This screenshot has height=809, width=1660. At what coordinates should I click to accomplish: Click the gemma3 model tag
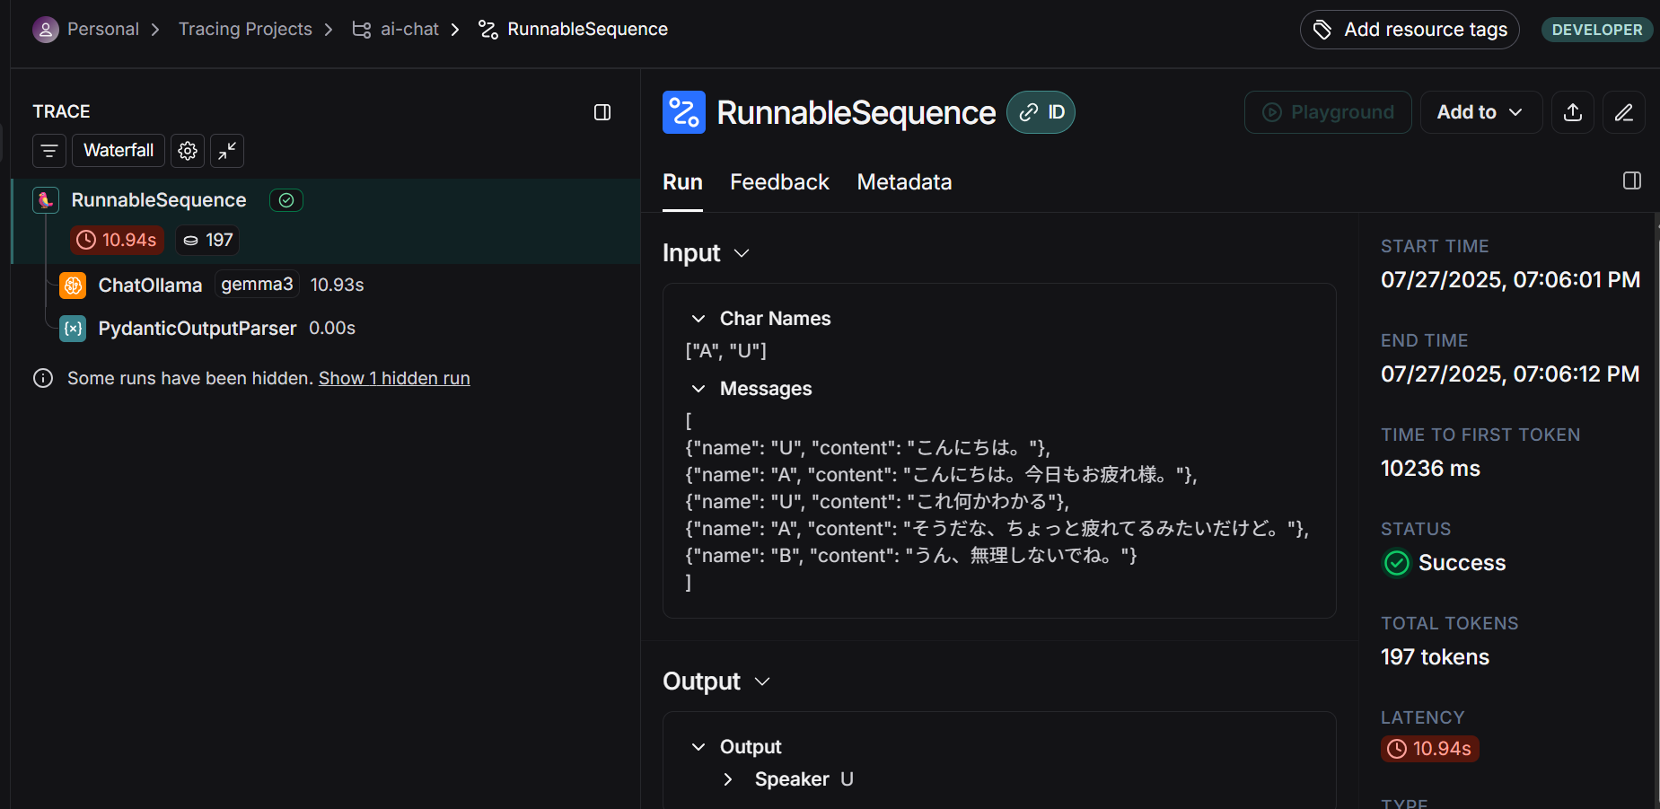pyautogui.click(x=257, y=285)
